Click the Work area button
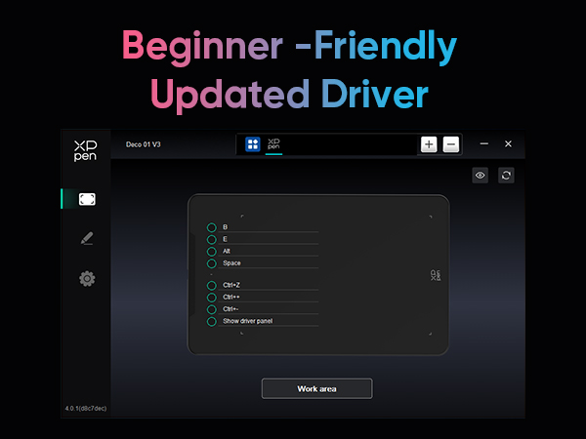Screen dimensions: 586x439 pyautogui.click(x=316, y=388)
